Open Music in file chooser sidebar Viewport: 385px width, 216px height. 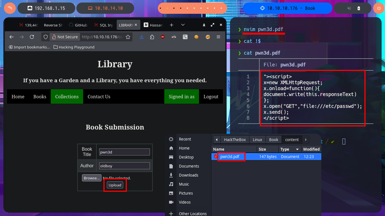(188, 184)
